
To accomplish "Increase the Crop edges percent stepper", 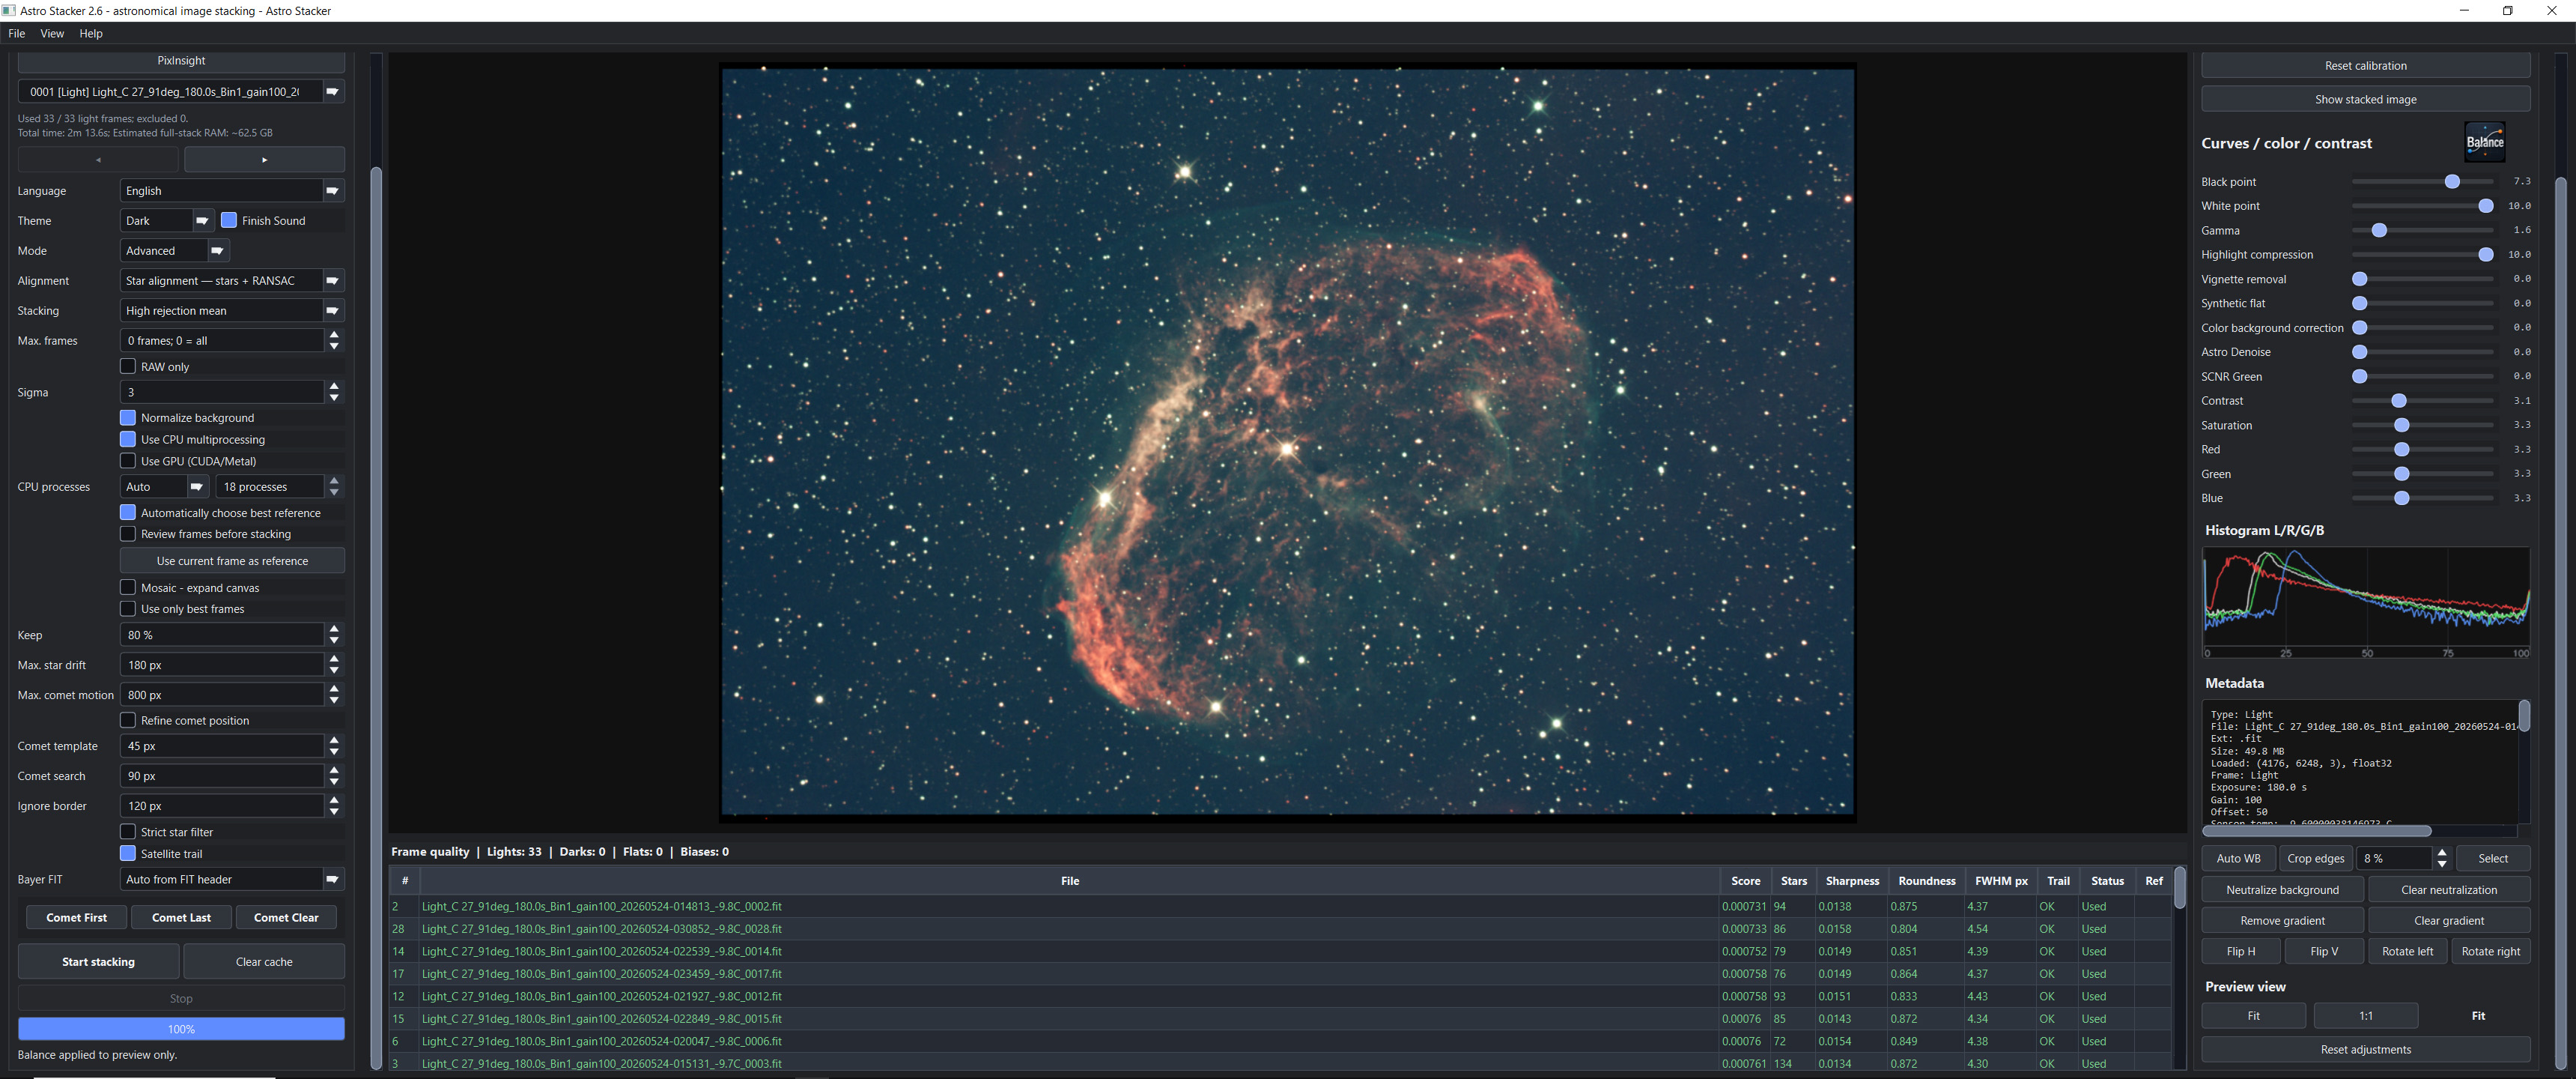I will [2442, 853].
